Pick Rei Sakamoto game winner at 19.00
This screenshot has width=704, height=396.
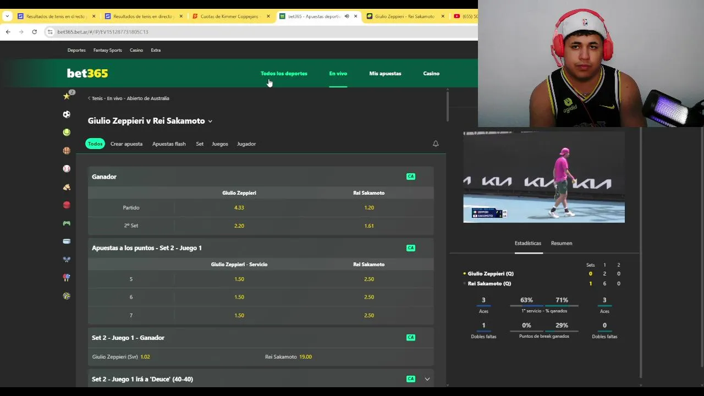pos(288,357)
